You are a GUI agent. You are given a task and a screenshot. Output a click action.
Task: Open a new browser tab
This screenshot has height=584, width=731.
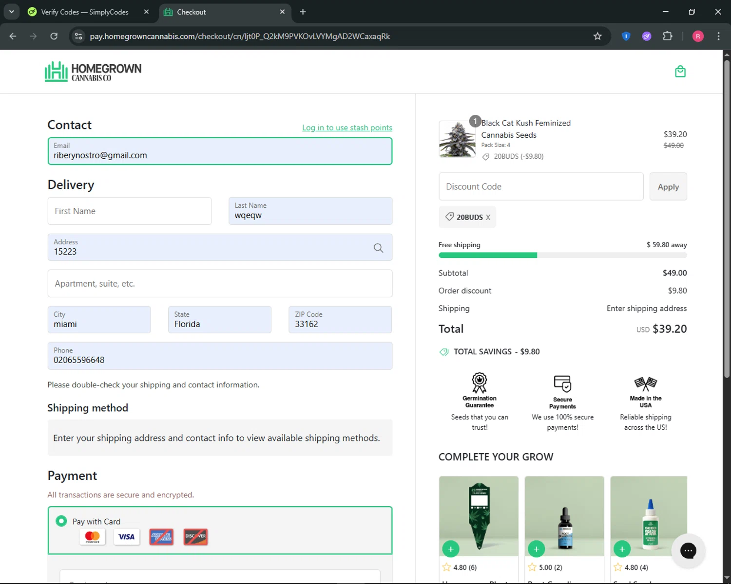303,12
